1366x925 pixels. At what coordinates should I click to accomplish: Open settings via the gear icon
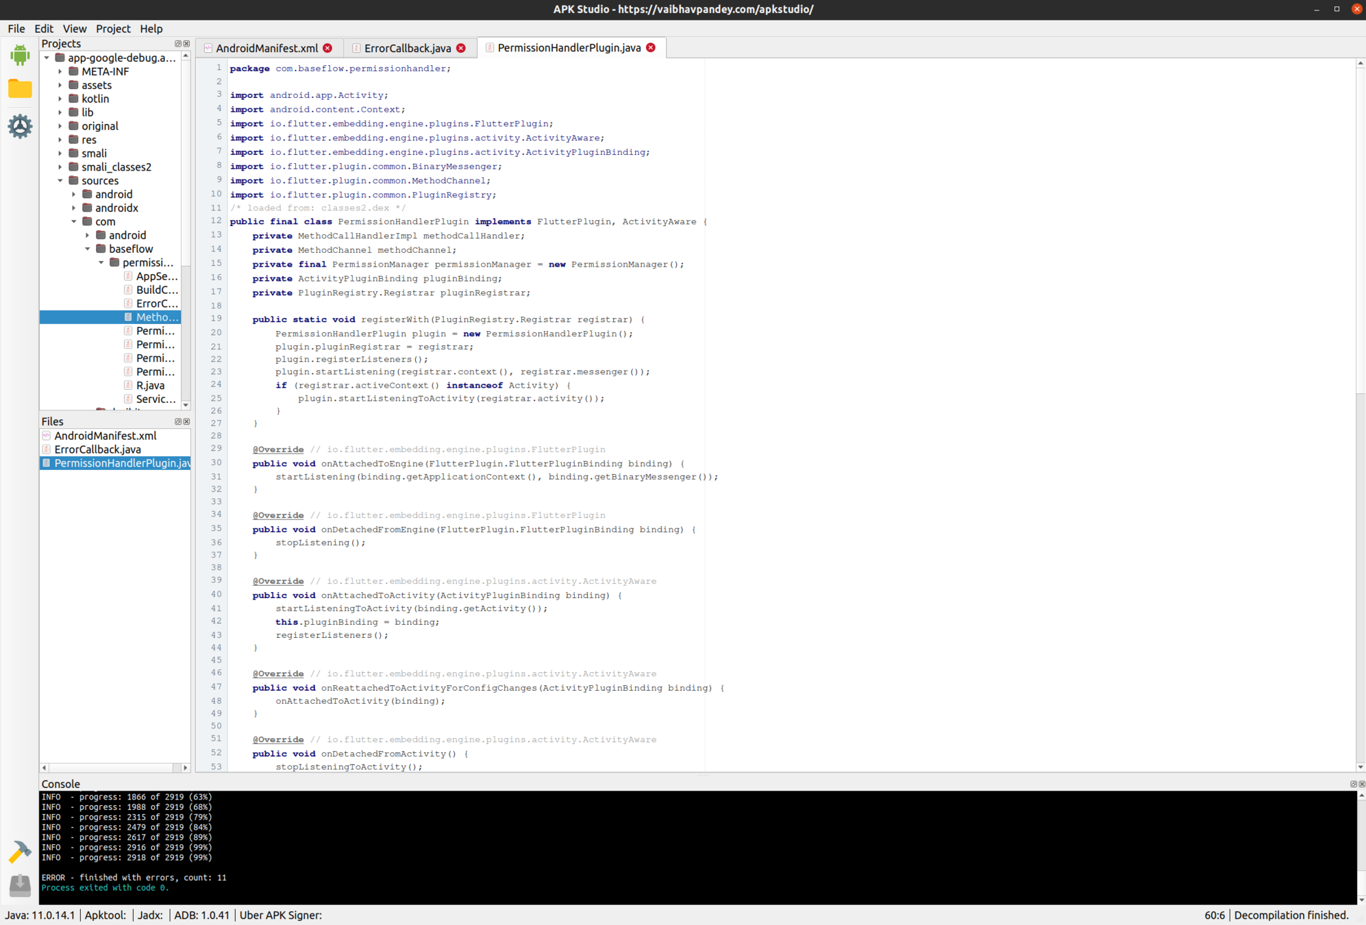click(20, 126)
